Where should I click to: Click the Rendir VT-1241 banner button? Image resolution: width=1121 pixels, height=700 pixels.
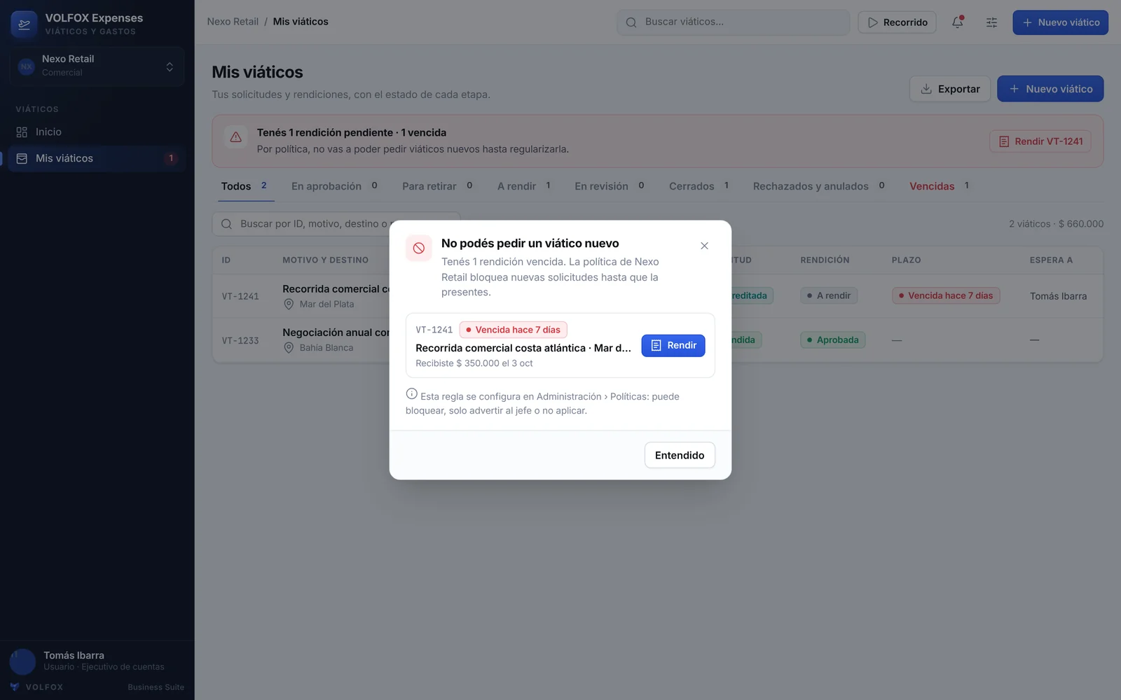(x=1040, y=141)
